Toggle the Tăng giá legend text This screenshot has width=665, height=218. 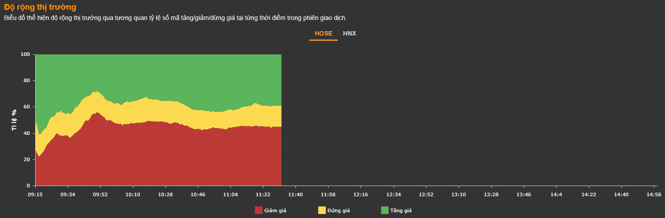[401, 210]
